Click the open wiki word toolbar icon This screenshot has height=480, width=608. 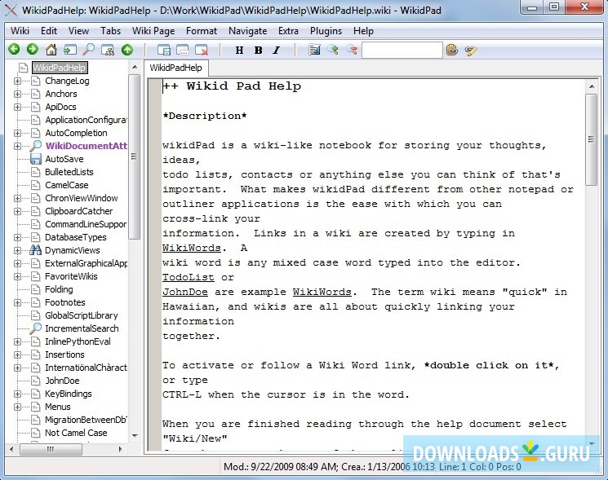pyautogui.click(x=70, y=50)
